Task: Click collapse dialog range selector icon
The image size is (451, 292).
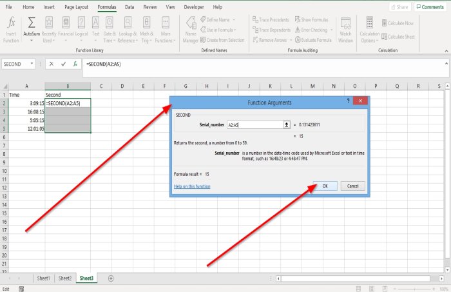Action: (x=287, y=124)
